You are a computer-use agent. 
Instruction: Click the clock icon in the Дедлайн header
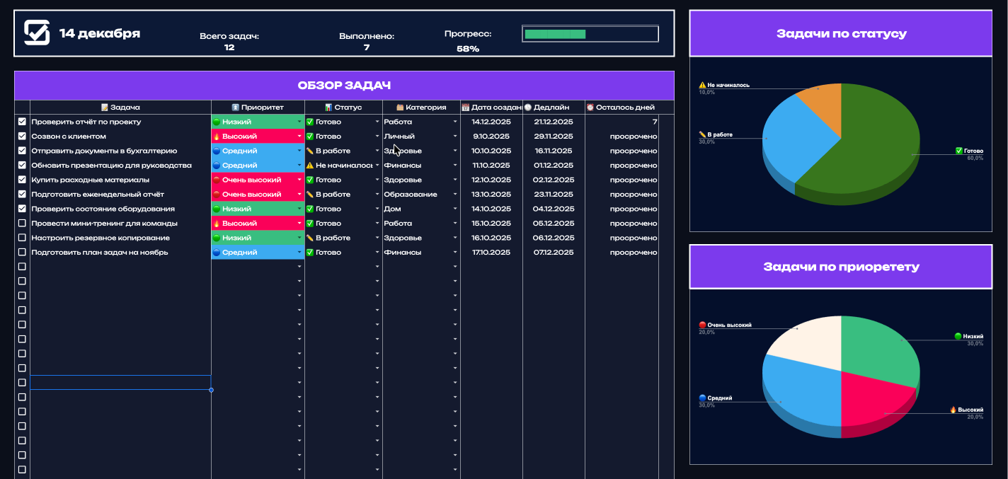click(x=527, y=108)
